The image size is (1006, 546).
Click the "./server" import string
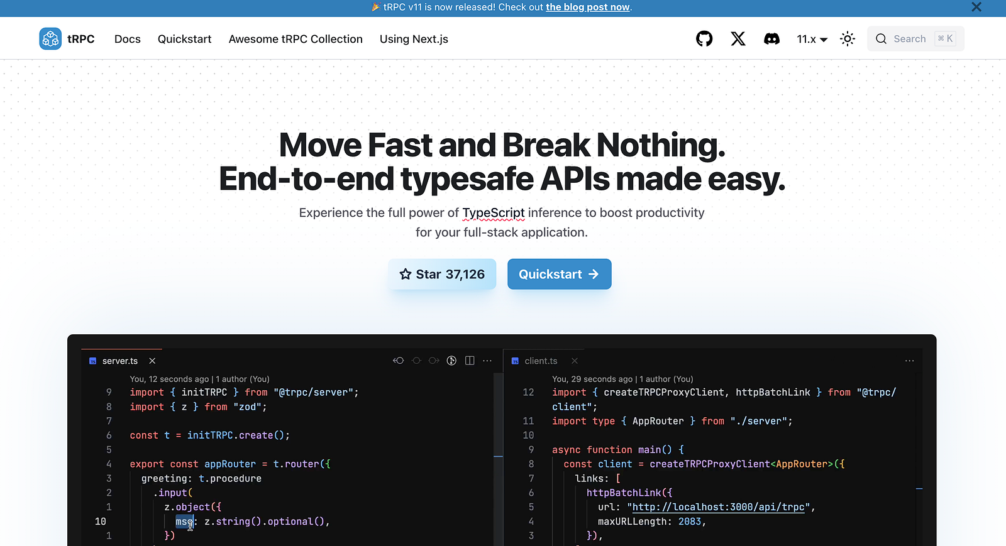758,421
